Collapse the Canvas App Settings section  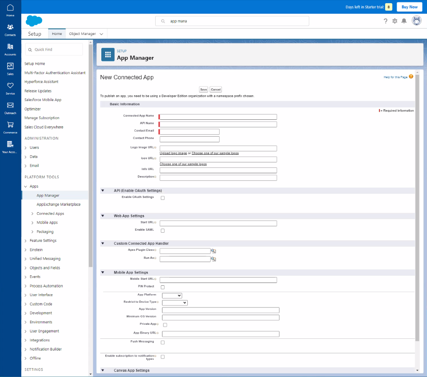coord(103,370)
